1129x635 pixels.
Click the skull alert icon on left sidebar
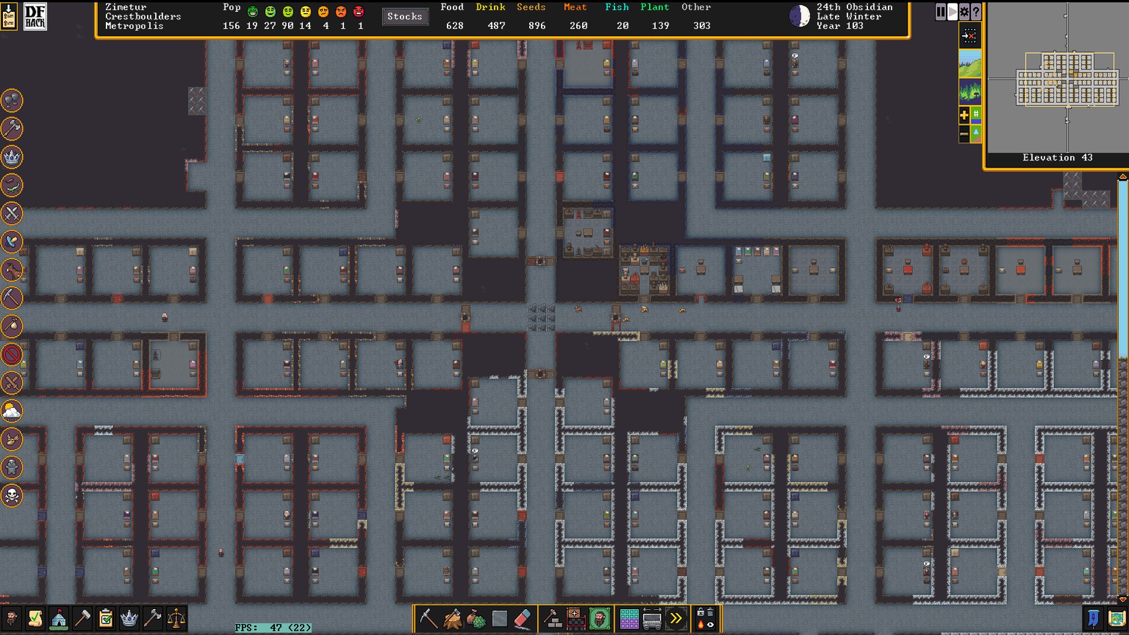[12, 496]
